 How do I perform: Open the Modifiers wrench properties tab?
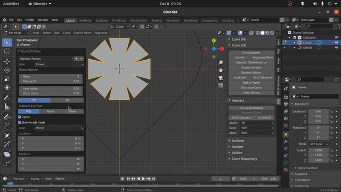[286, 142]
